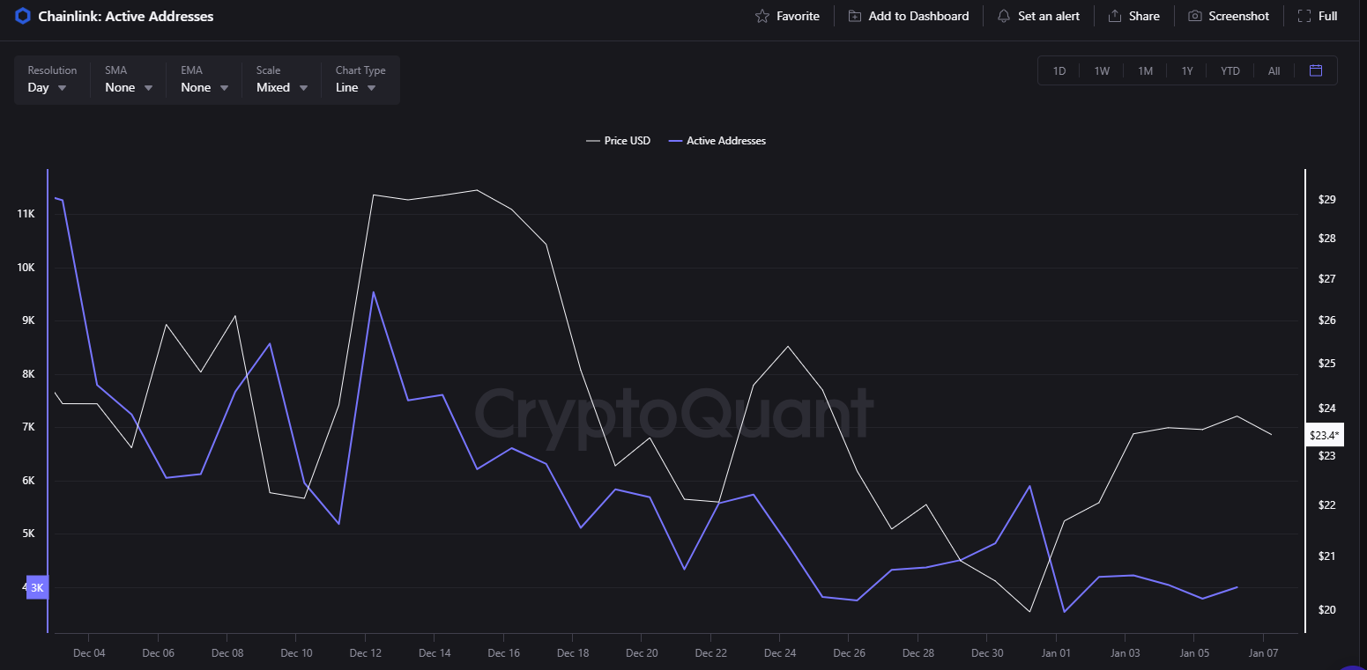This screenshot has height=670, width=1367.
Task: Toggle the Active Addresses legend series
Action: tap(717, 141)
